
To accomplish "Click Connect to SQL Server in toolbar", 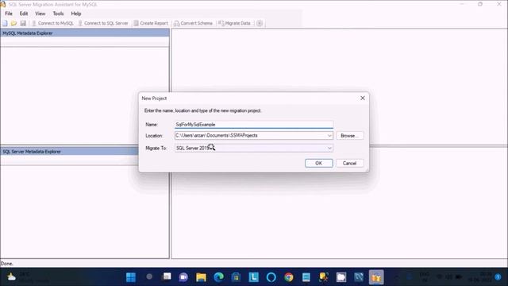I will pos(103,23).
